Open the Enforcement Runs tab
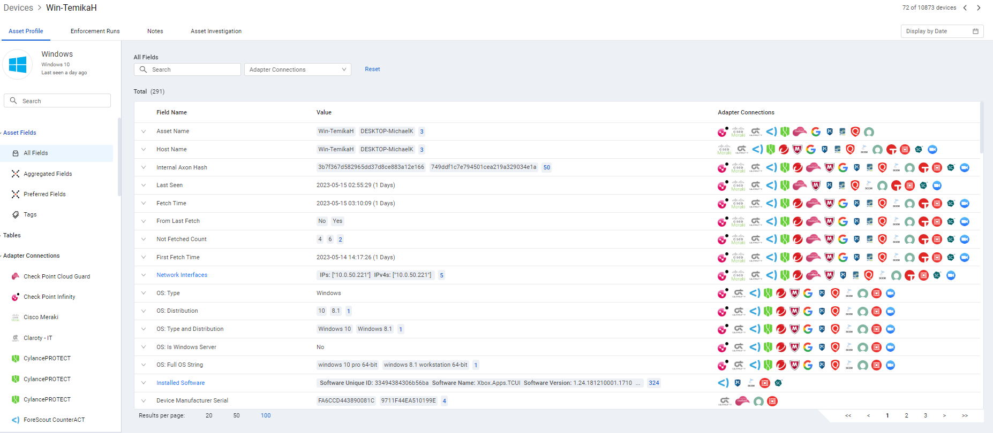This screenshot has width=993, height=433. pyautogui.click(x=95, y=31)
